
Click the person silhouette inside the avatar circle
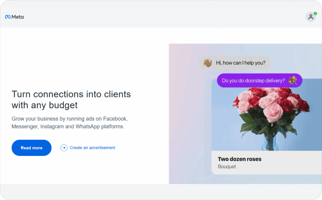pyautogui.click(x=310, y=17)
